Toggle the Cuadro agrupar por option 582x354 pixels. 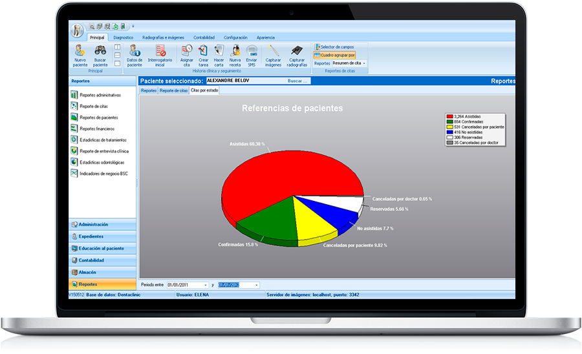pyautogui.click(x=334, y=55)
